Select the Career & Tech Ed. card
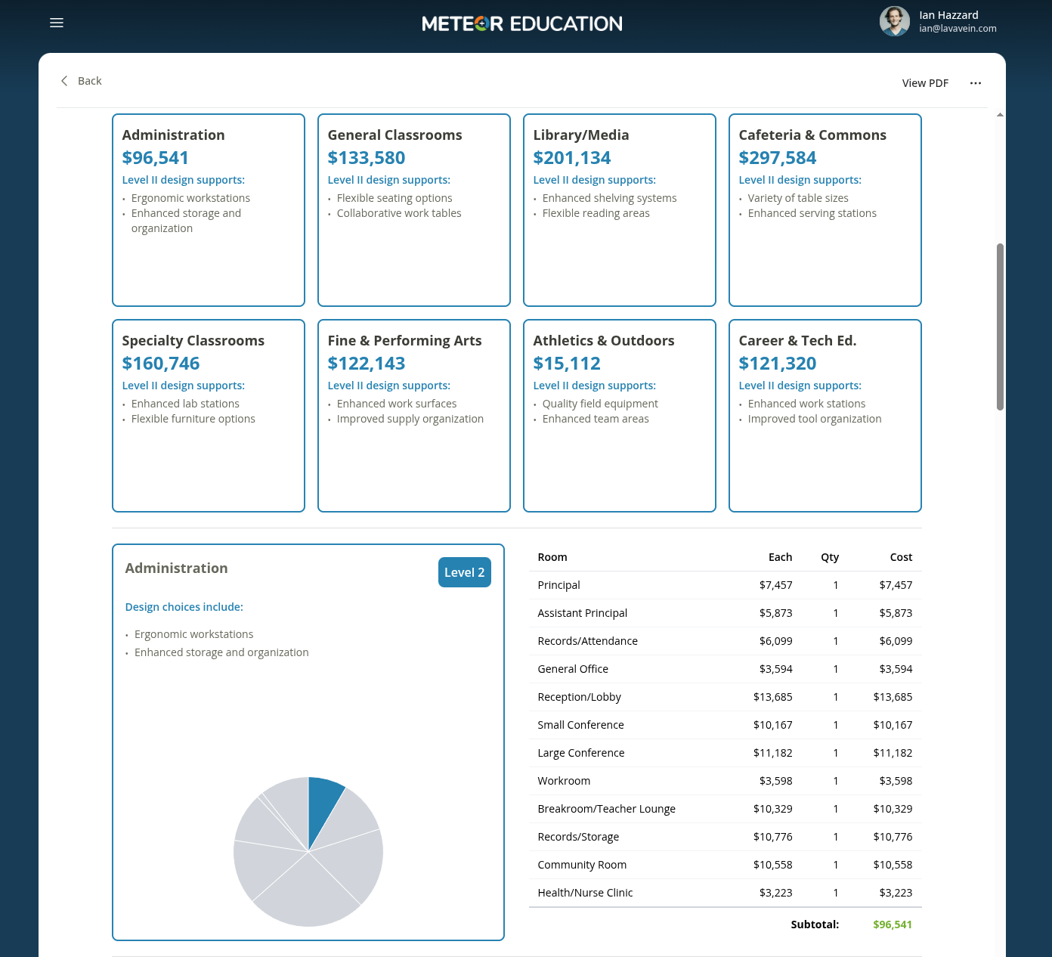This screenshot has width=1052, height=957. pos(825,416)
